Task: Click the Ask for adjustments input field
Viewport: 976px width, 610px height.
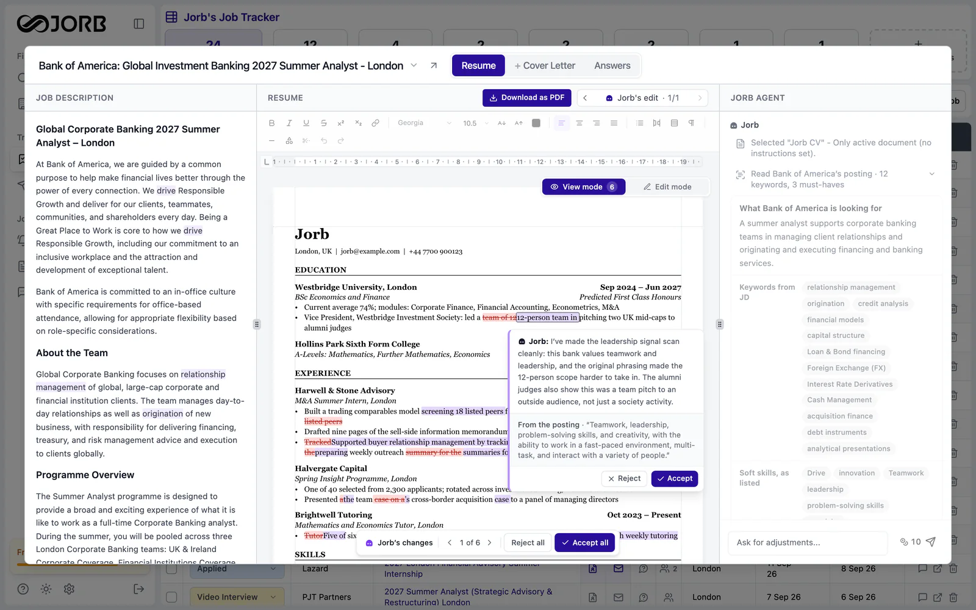Action: (808, 543)
